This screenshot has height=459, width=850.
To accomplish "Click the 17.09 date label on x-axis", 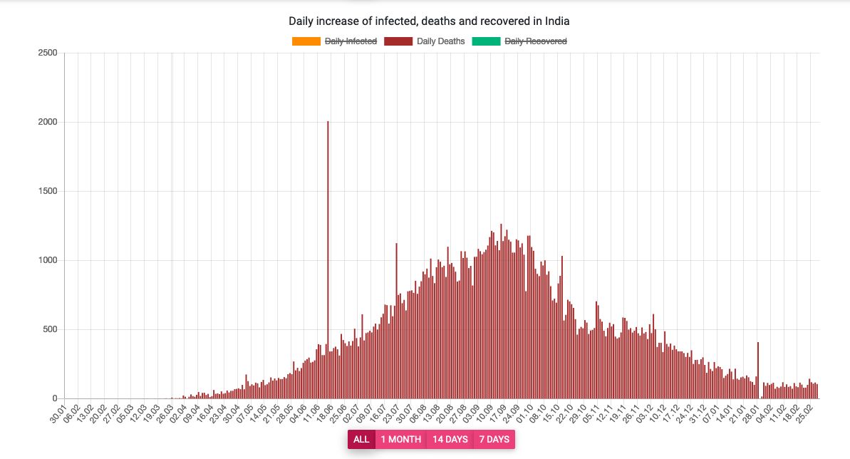I will click(496, 413).
